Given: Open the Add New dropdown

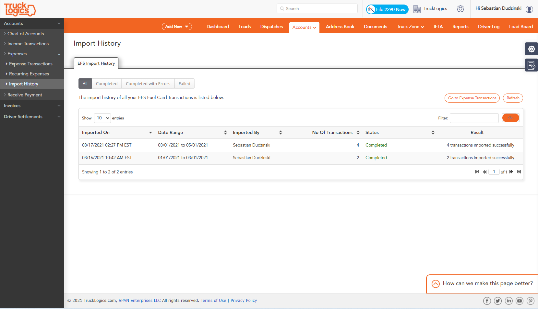Looking at the screenshot, I should pos(177,27).
